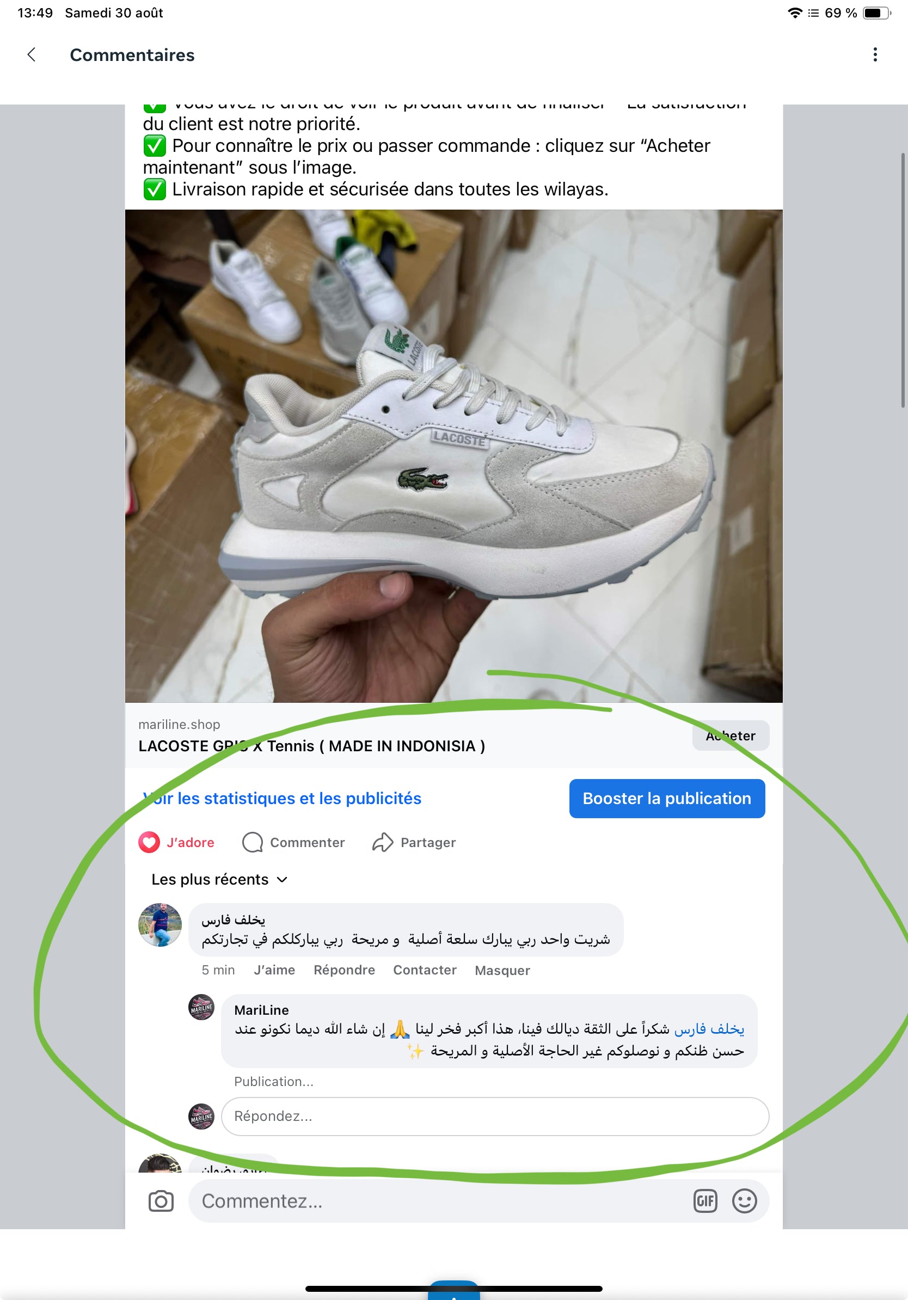Open Voir les statistiques et les publicités

(x=282, y=798)
